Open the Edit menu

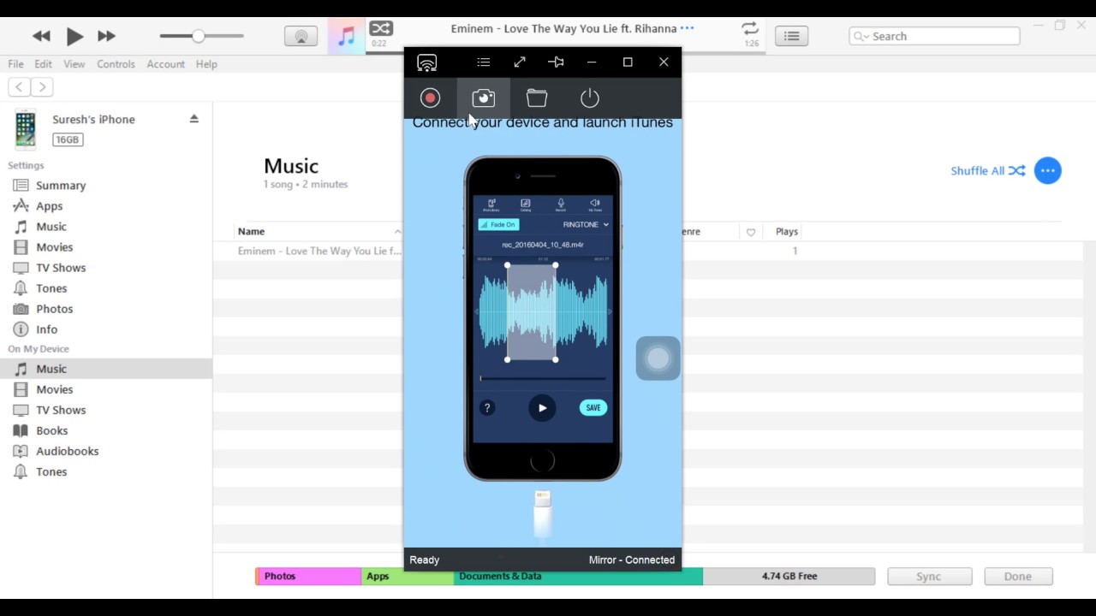[43, 64]
